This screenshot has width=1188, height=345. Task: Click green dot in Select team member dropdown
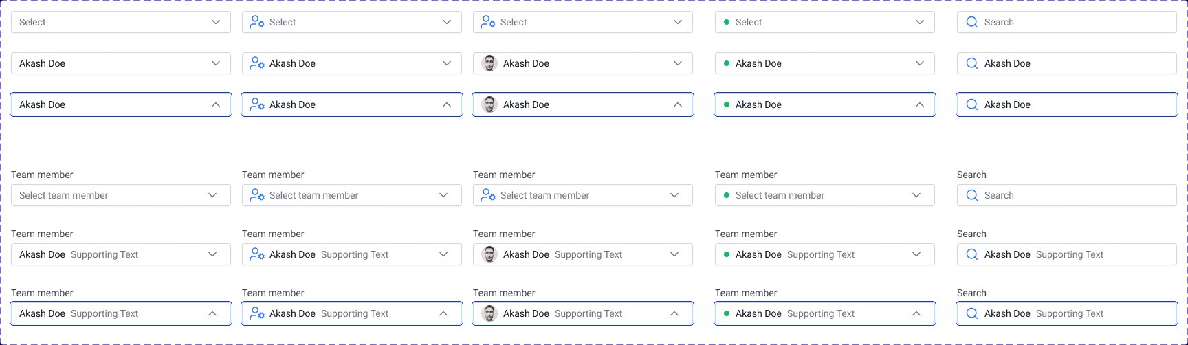pos(727,195)
